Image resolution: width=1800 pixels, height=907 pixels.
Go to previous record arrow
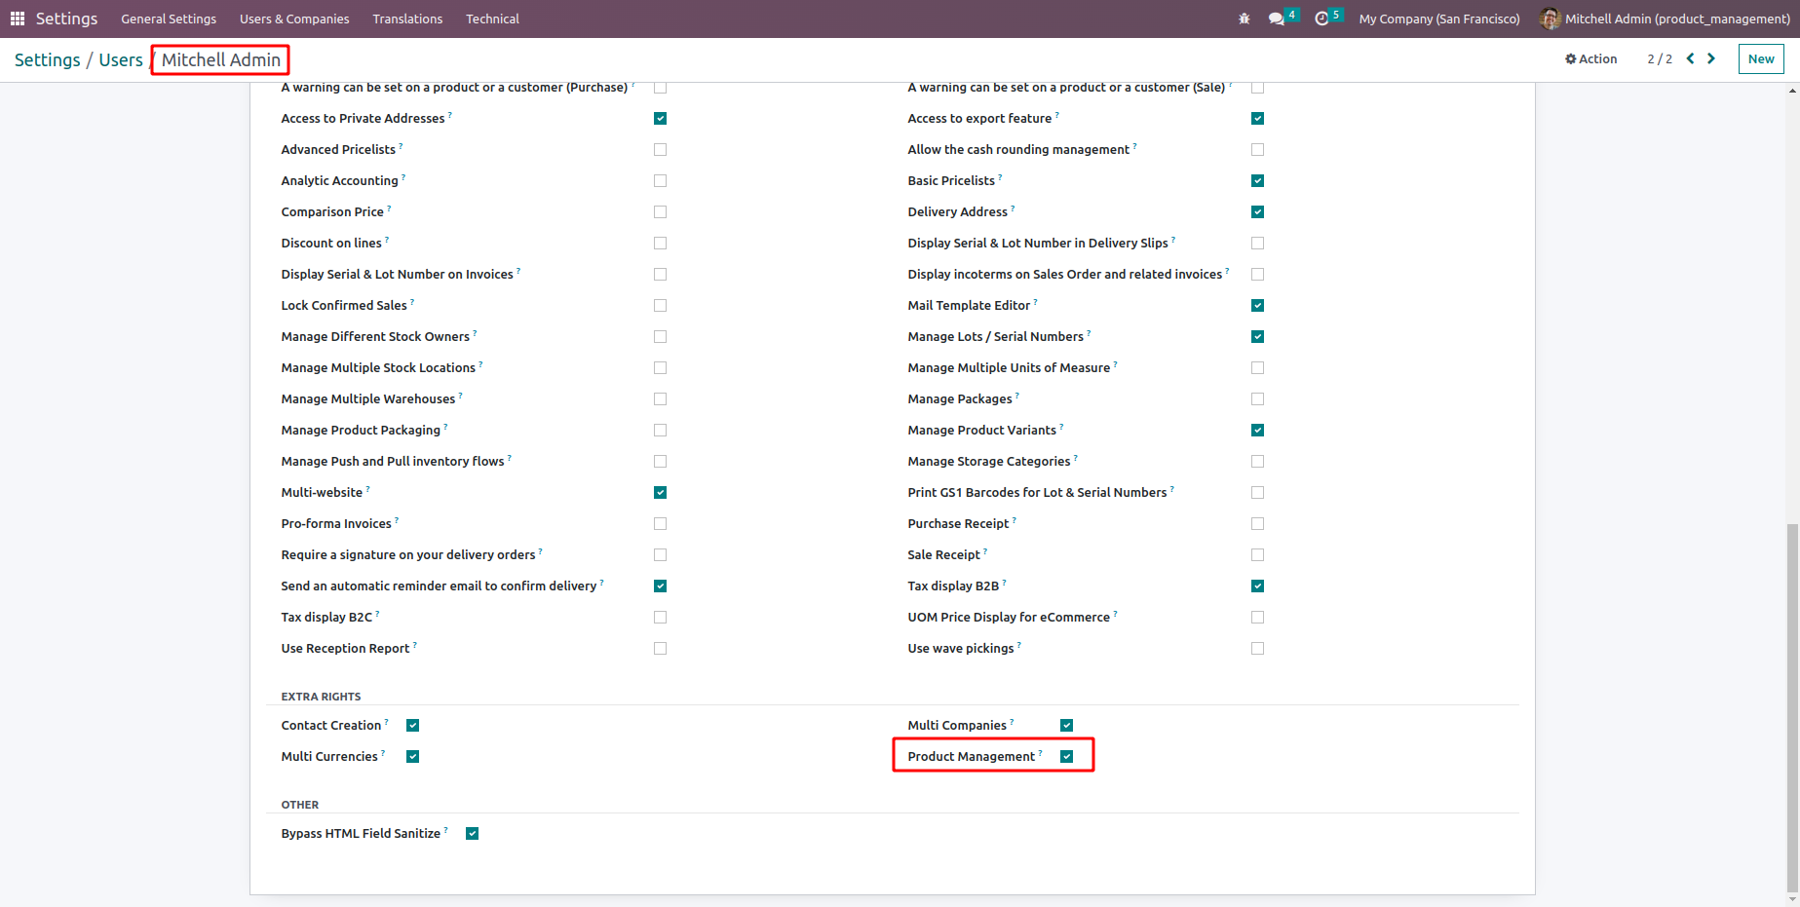1691,58
